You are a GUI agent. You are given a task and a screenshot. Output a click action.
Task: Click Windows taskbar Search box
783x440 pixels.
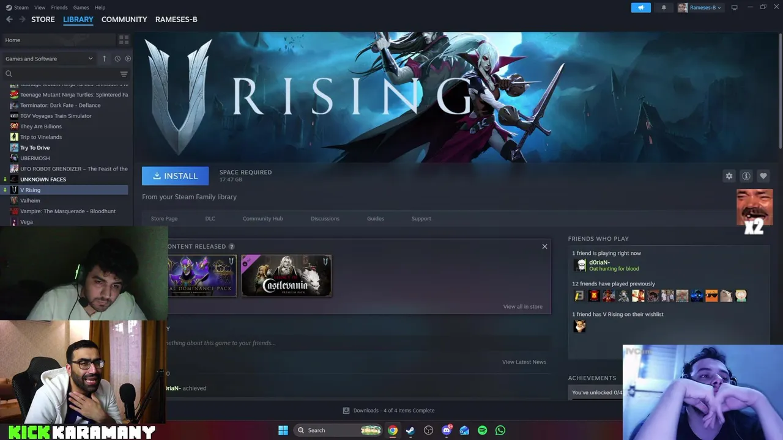pos(338,430)
